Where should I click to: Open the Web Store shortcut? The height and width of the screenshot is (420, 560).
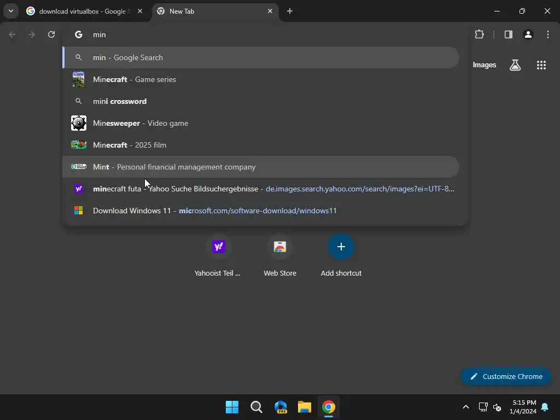[x=280, y=256]
